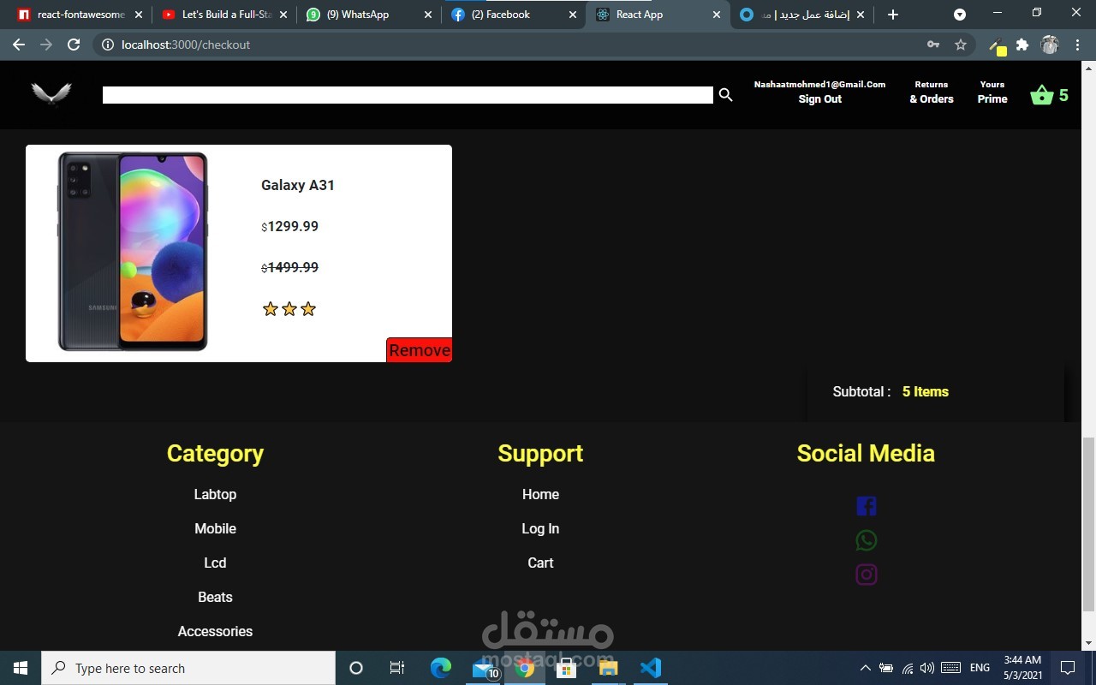Close the Facebook tab
This screenshot has height=685, width=1096.
pyautogui.click(x=573, y=15)
